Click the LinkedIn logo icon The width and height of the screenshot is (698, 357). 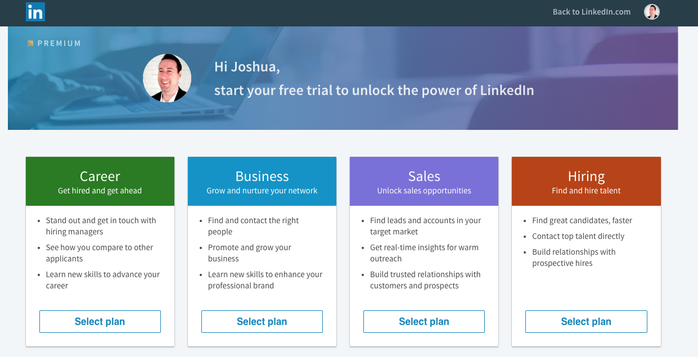(x=35, y=12)
